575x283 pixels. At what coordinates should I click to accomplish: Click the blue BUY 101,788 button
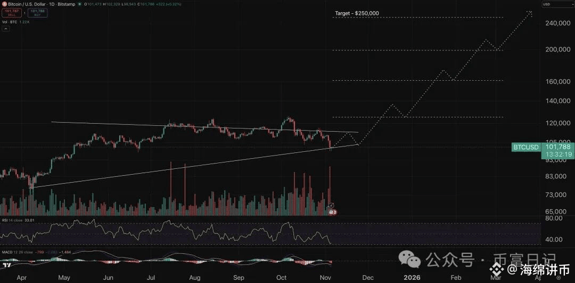pyautogui.click(x=37, y=13)
